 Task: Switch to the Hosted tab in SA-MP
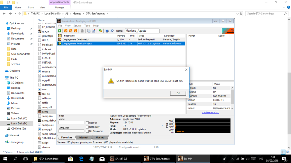pos(100,137)
